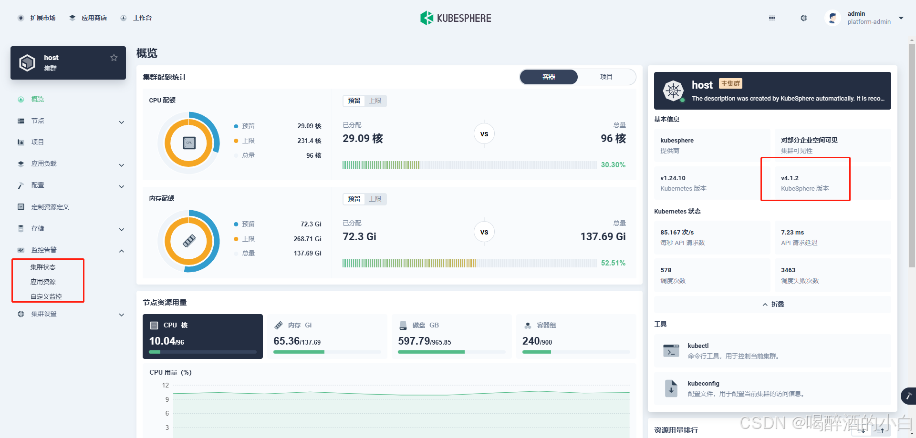Click the CPU allocation progress bar
Viewport: 916px width, 438px height.
(469, 165)
